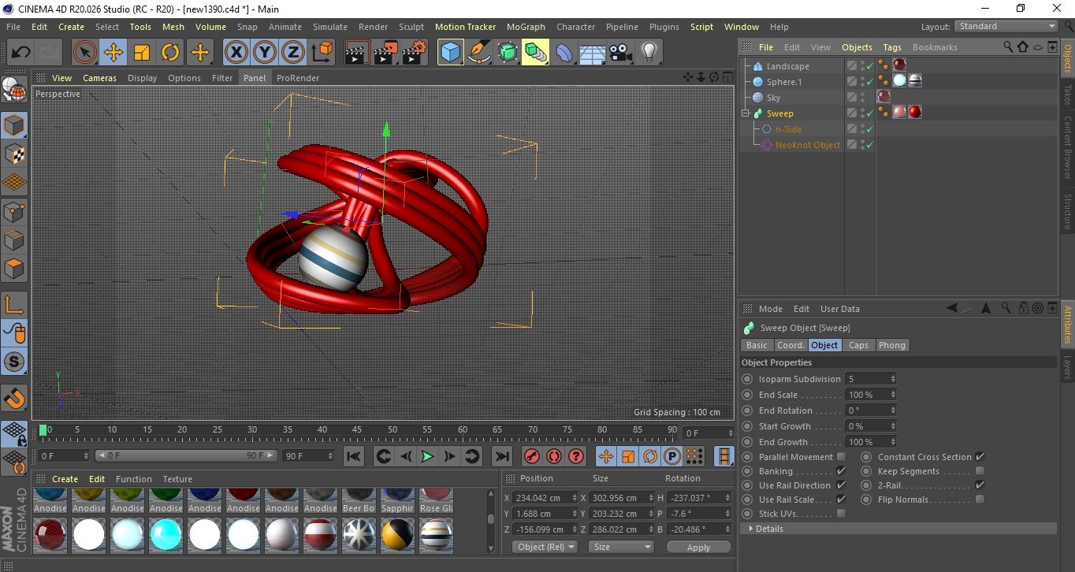This screenshot has height=572, width=1075.
Task: Click the Undo arrow icon
Action: click(21, 53)
